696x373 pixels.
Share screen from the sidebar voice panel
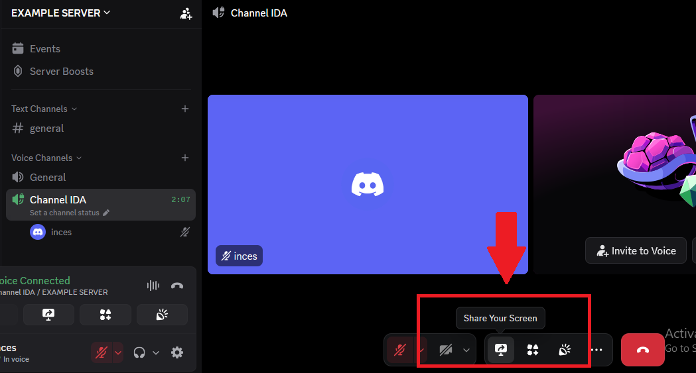(48, 315)
